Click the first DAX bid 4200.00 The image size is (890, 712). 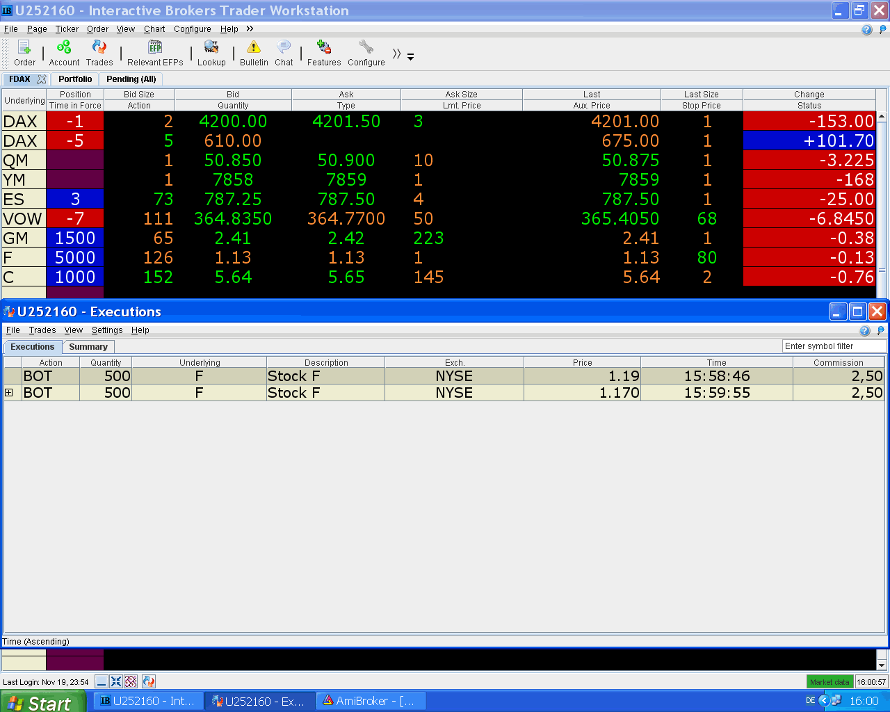click(x=233, y=121)
